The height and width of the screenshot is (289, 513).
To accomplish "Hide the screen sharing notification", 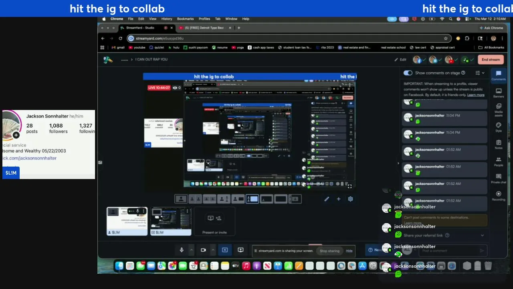I will click(349, 251).
